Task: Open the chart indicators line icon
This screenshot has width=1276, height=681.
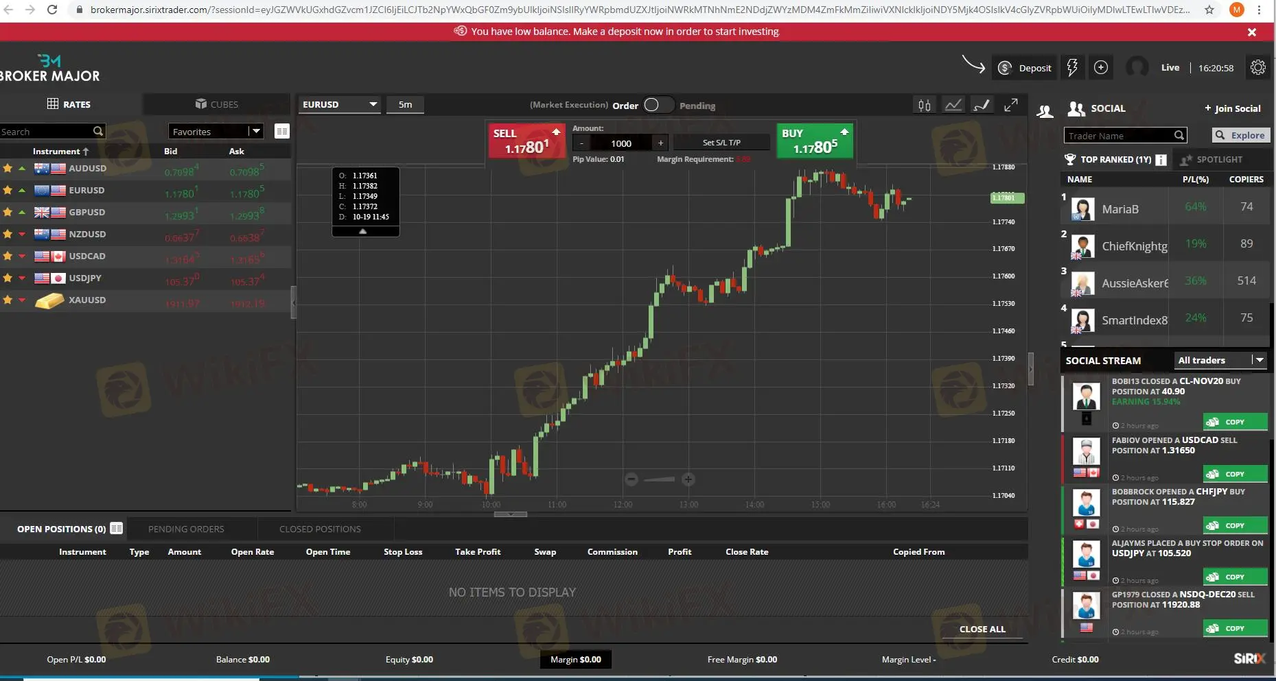Action: (953, 105)
